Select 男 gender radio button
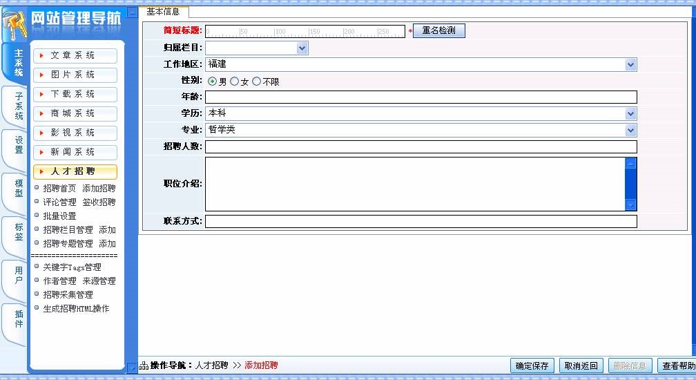The image size is (696, 380). pos(212,82)
